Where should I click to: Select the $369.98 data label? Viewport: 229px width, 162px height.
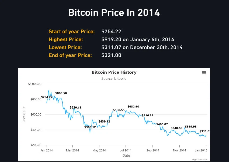click(191, 127)
